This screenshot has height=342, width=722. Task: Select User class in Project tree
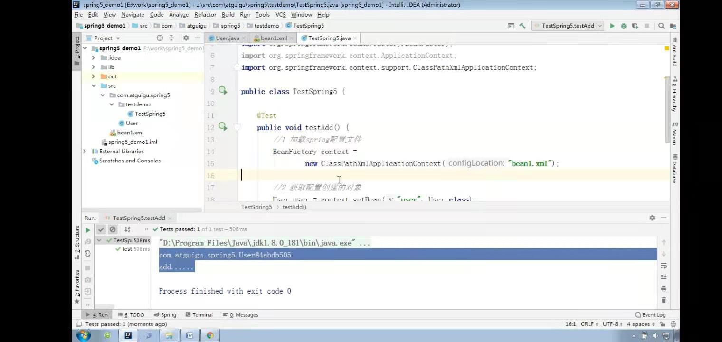[128, 123]
